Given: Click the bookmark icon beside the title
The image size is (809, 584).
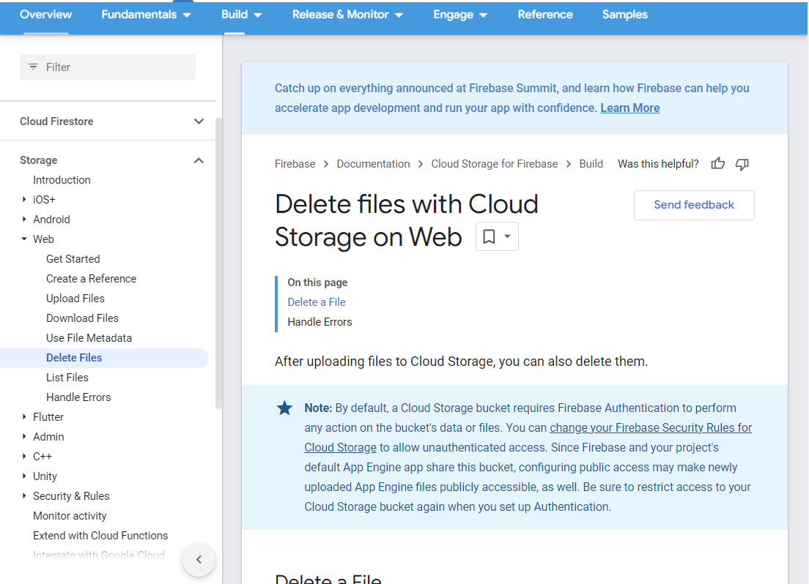Looking at the screenshot, I should [489, 236].
